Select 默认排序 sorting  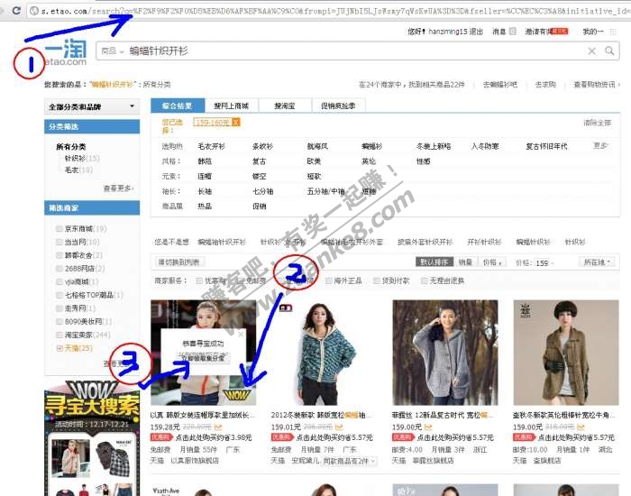coord(434,262)
